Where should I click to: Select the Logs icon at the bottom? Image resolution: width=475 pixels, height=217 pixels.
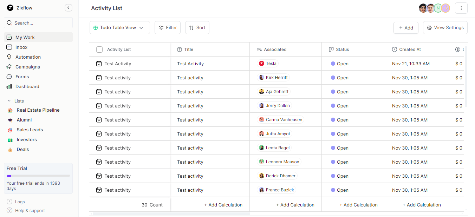[x=9, y=202]
